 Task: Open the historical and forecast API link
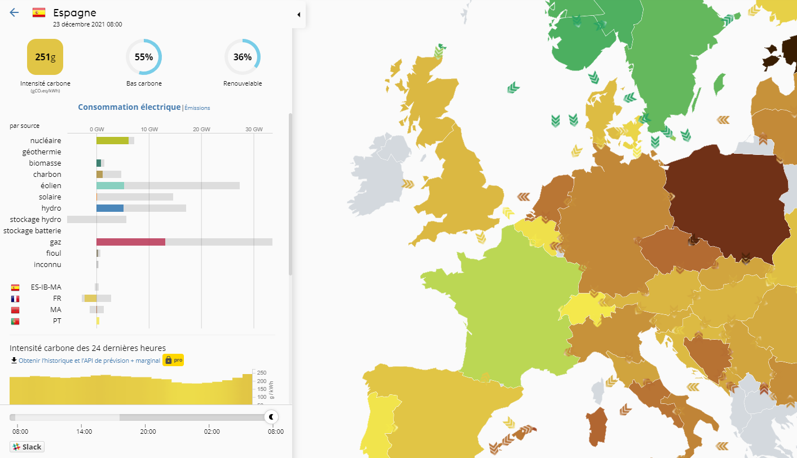[89, 361]
